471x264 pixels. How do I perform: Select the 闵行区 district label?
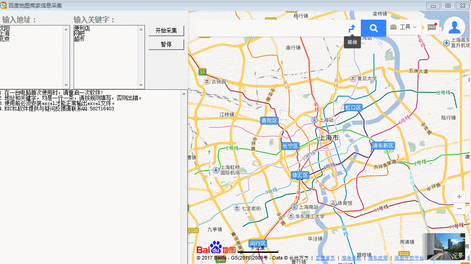click(x=258, y=243)
